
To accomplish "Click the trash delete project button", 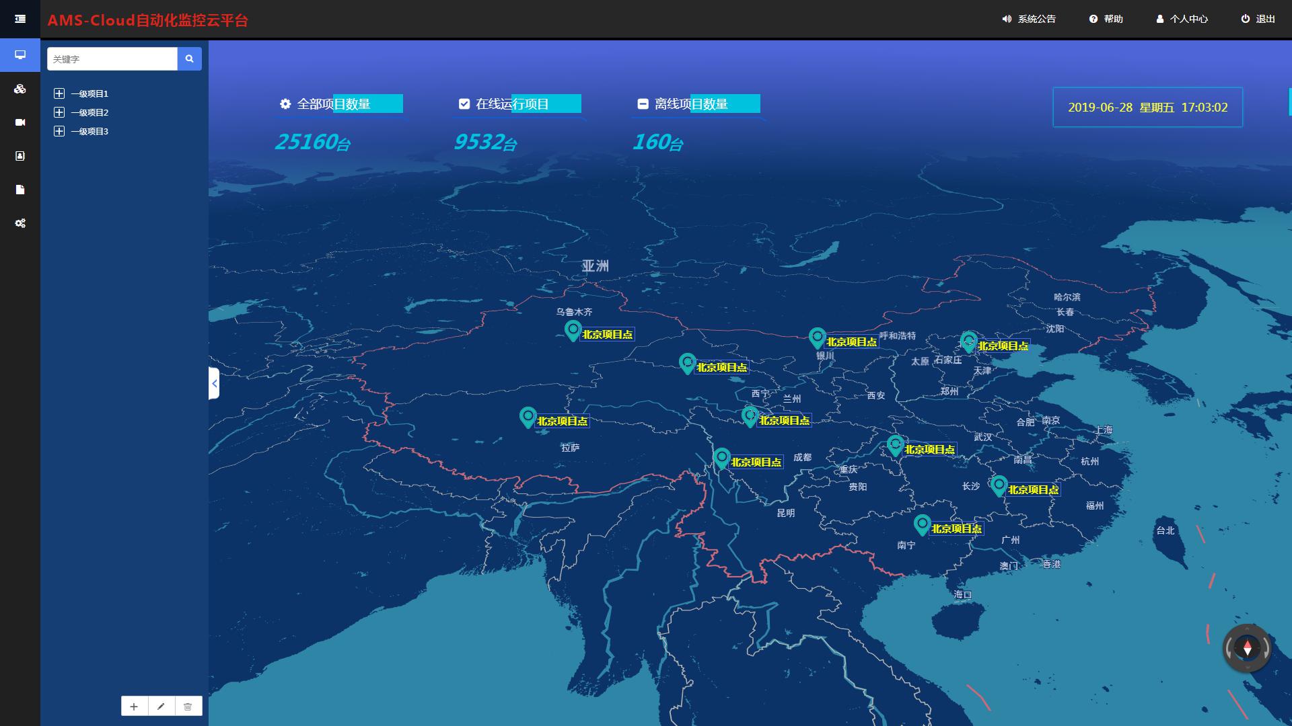I will click(x=188, y=707).
